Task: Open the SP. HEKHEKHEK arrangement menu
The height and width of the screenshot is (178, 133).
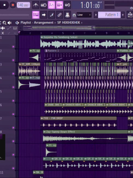Action: (68, 23)
